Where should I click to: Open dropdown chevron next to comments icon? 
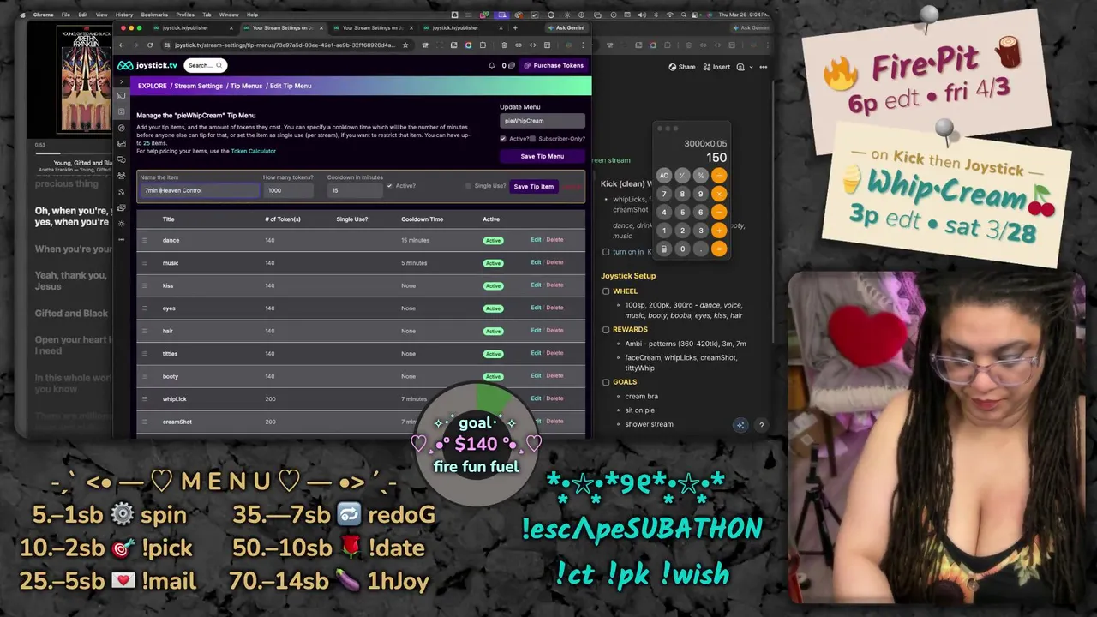coord(751,67)
